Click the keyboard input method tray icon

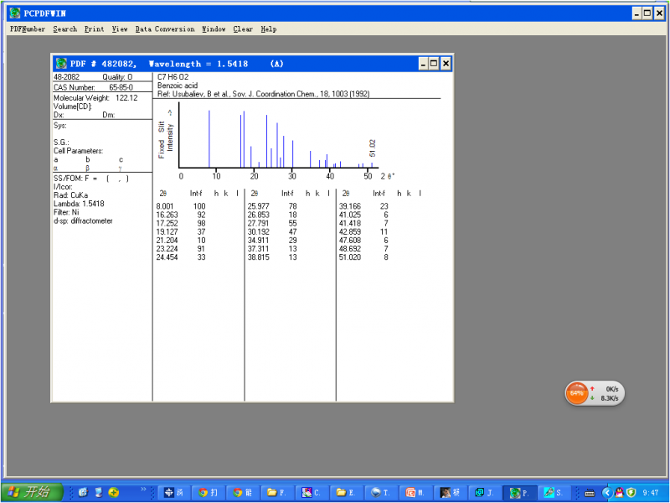tap(590, 493)
